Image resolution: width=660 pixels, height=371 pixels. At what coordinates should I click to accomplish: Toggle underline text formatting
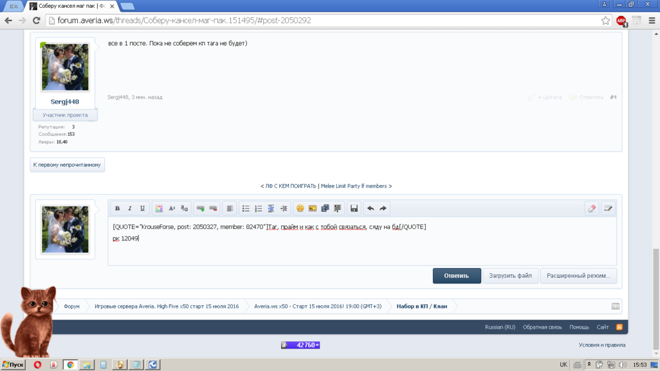coord(143,209)
